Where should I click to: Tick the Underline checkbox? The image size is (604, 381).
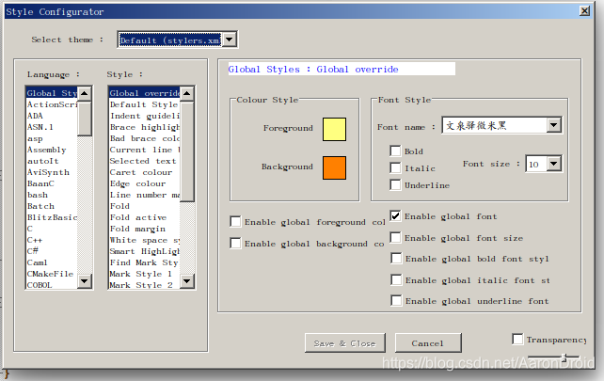[x=395, y=184]
